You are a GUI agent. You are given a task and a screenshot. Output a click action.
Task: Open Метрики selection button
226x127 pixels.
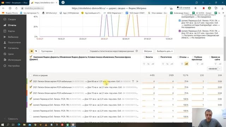point(148,51)
